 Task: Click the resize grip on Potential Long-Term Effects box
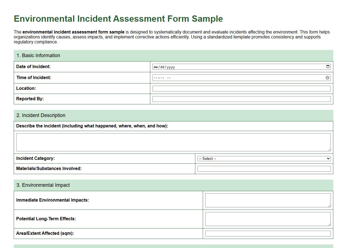(329, 225)
